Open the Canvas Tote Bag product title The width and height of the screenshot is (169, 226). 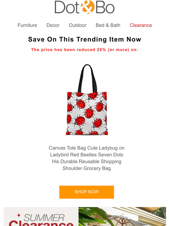pyautogui.click(x=87, y=158)
